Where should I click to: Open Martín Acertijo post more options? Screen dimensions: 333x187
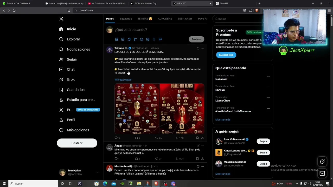203,166
